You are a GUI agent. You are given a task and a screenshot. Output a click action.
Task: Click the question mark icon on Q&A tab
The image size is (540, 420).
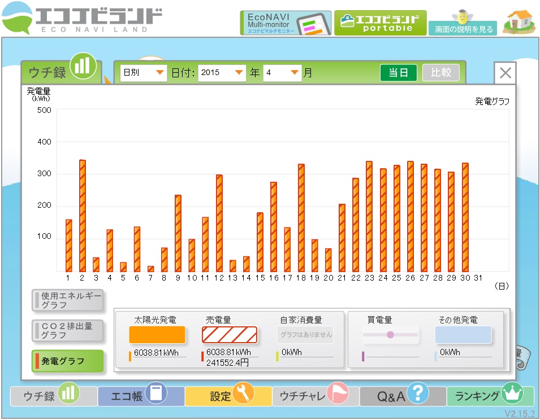417,392
